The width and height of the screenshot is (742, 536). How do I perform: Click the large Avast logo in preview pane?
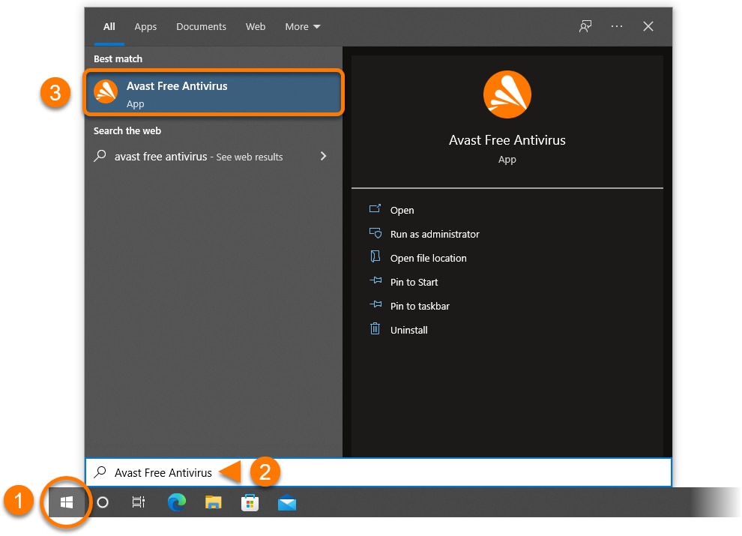(507, 94)
